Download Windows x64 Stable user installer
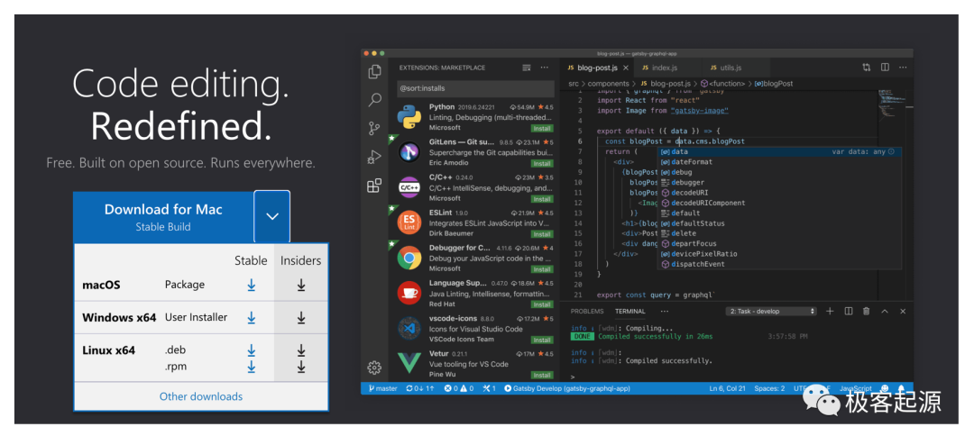 [251, 318]
